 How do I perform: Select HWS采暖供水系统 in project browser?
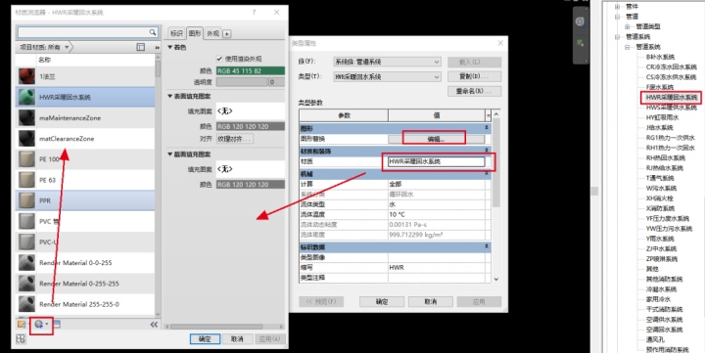pyautogui.click(x=672, y=108)
